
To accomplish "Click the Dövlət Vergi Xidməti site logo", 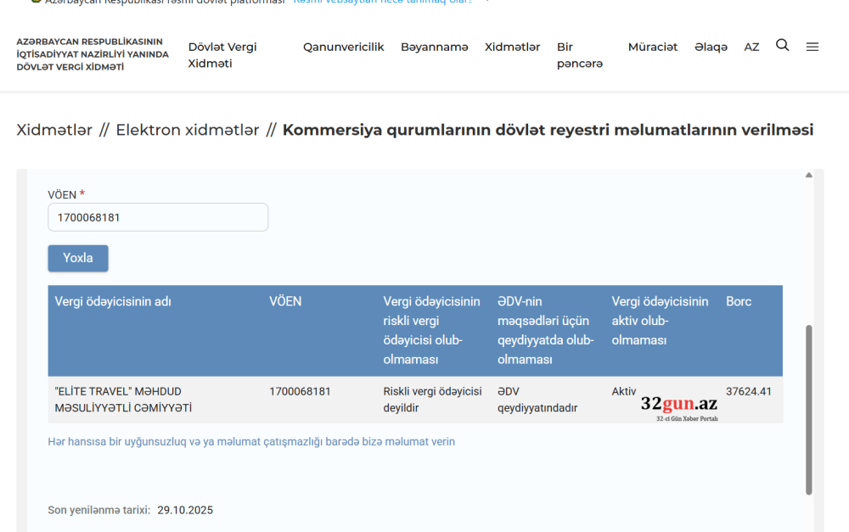I will (93, 54).
